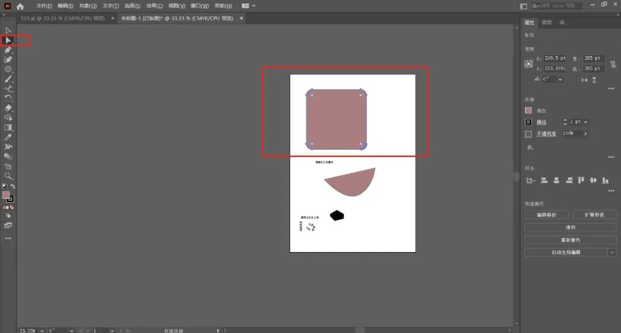Select the Pen tool
This screenshot has width=621, height=333.
point(8,50)
